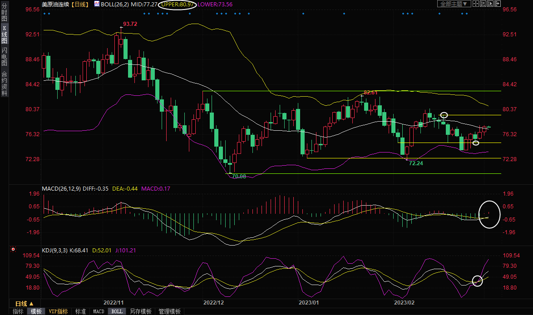The width and height of the screenshot is (533, 315).
Task: Open the 闪电图 side tab
Action: coord(5,57)
